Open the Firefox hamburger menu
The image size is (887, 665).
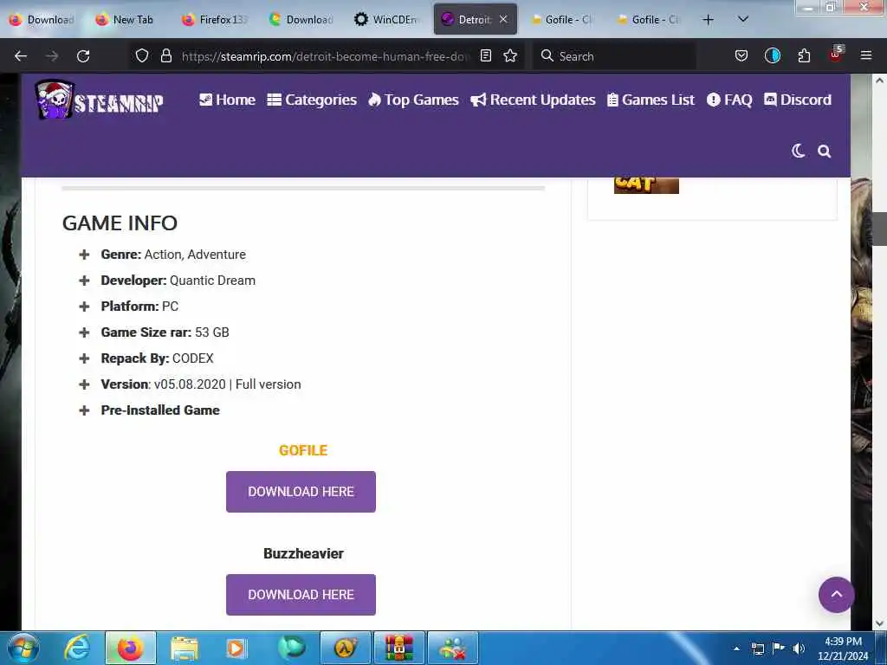[x=866, y=55]
